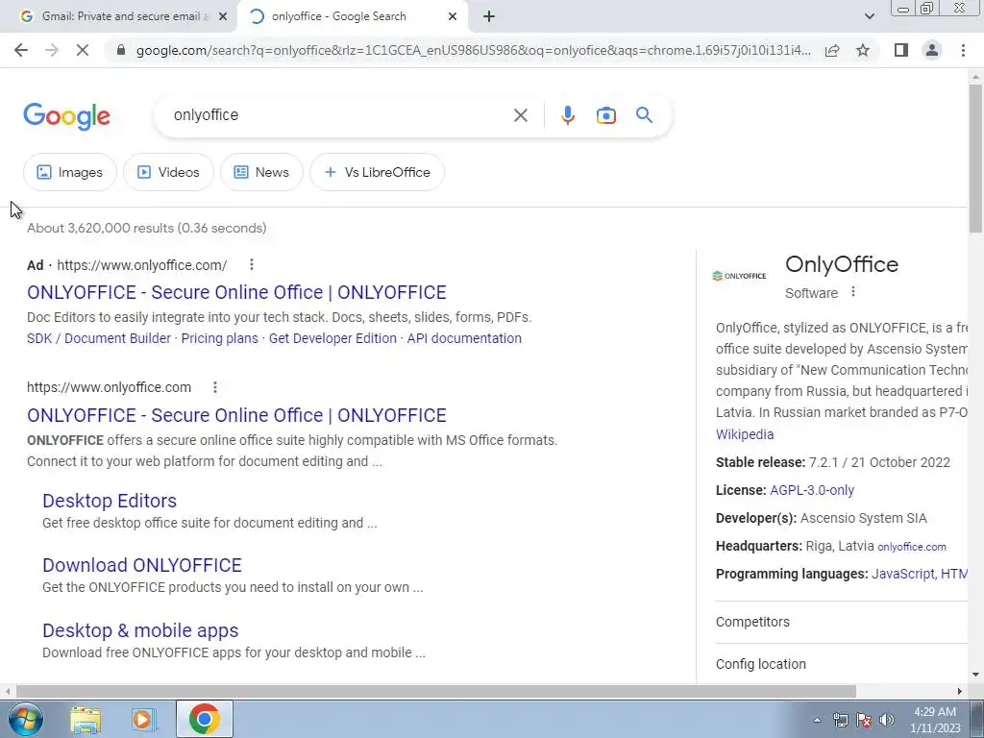The width and height of the screenshot is (984, 738).
Task: Click the scroll down arrow
Action: tap(975, 675)
